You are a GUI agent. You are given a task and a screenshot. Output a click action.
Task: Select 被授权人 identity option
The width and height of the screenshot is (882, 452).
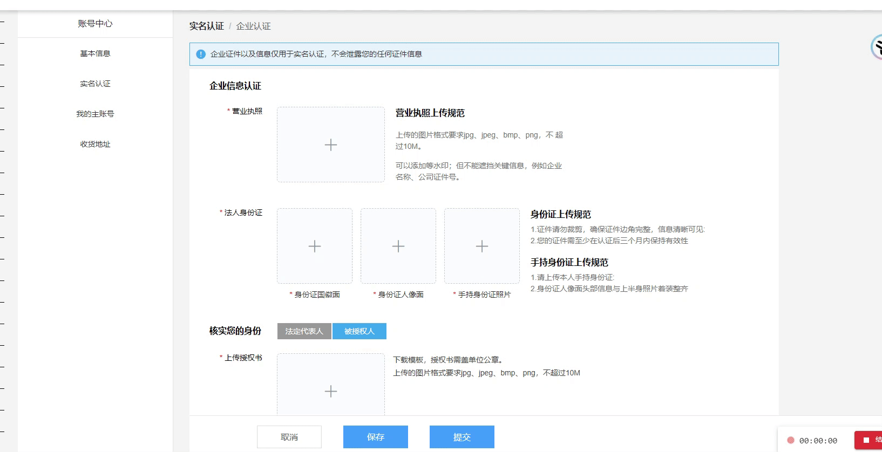pos(359,331)
